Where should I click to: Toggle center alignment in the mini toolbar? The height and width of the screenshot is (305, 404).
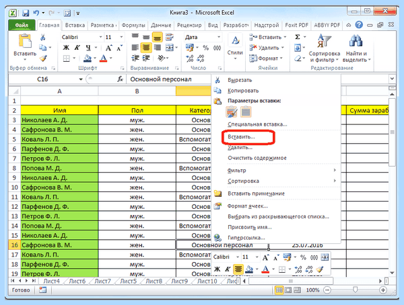point(238,269)
